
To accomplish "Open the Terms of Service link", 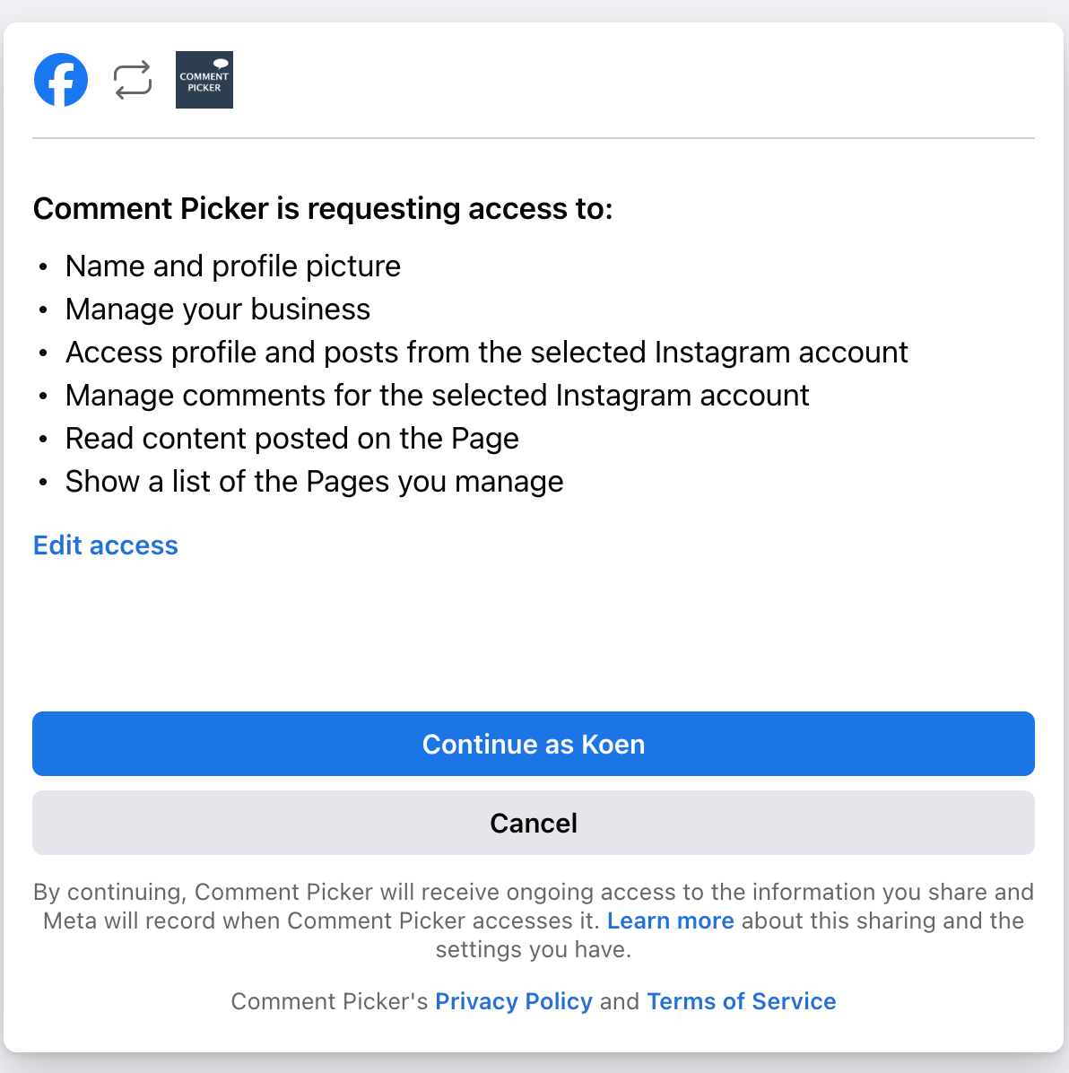I will click(x=741, y=1001).
